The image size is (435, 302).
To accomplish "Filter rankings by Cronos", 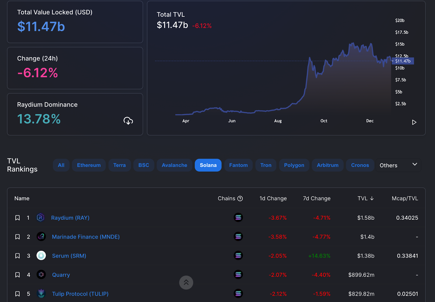I will click(360, 165).
